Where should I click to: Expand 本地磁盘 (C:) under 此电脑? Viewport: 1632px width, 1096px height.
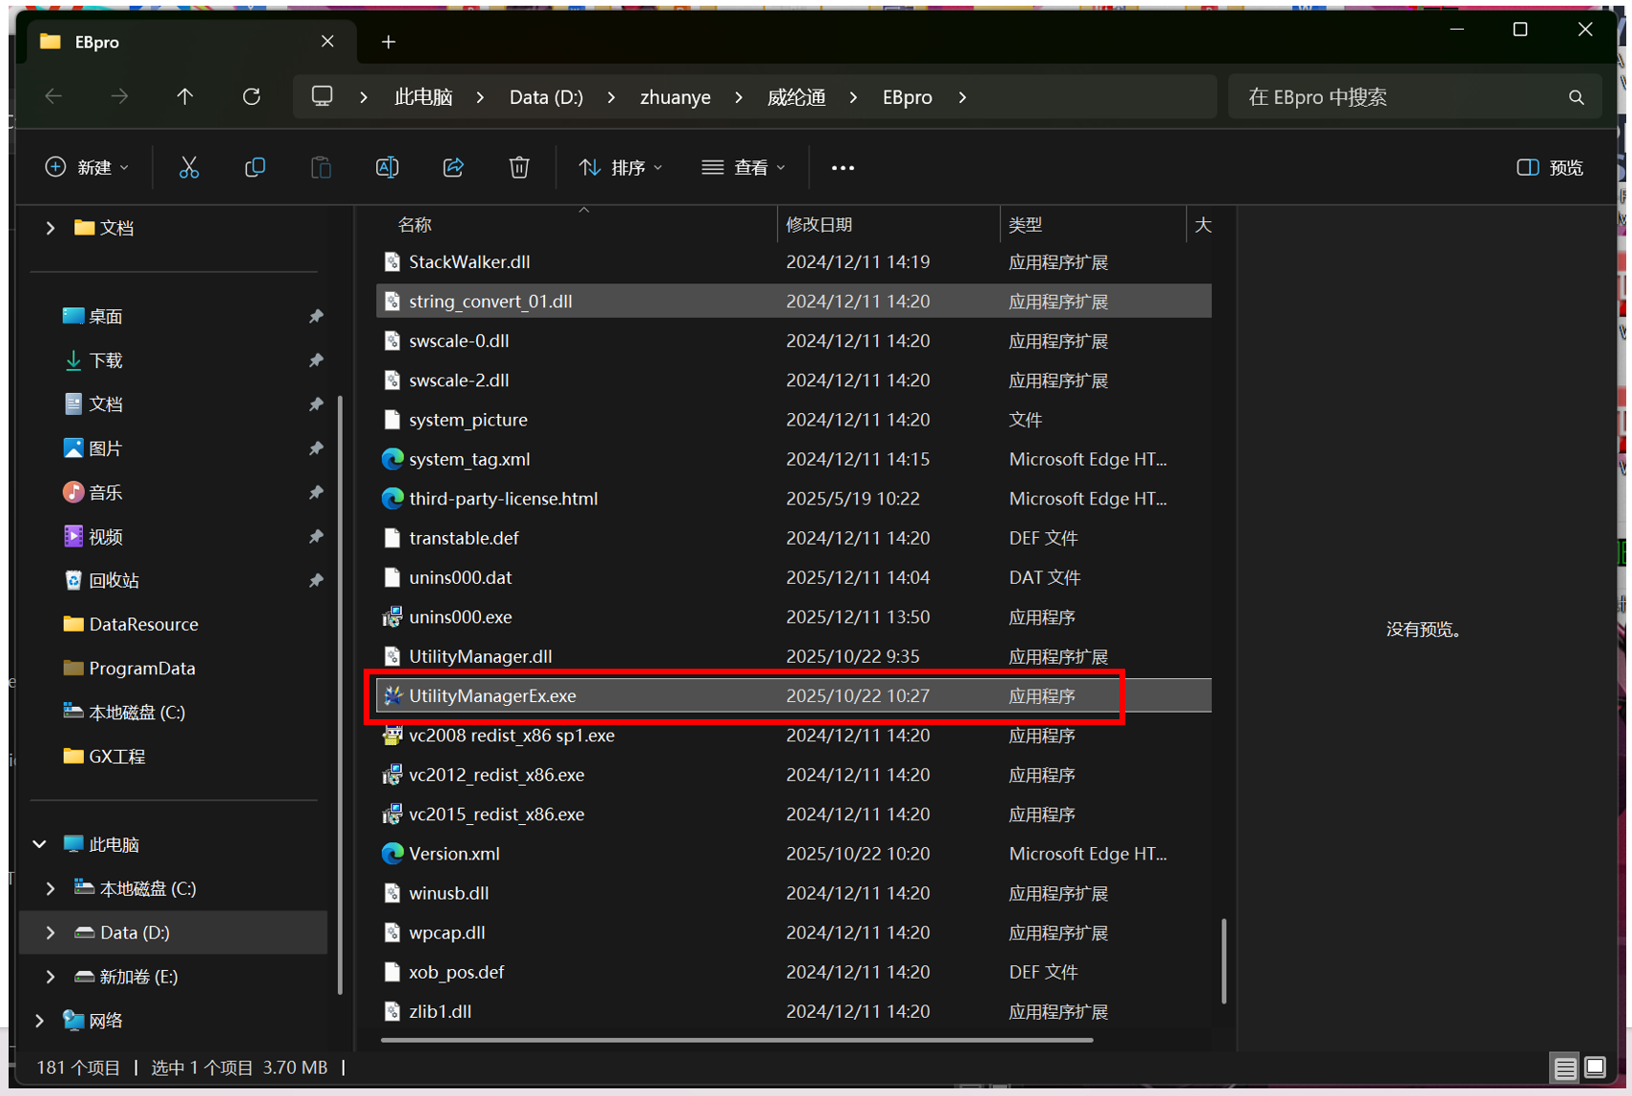point(50,888)
